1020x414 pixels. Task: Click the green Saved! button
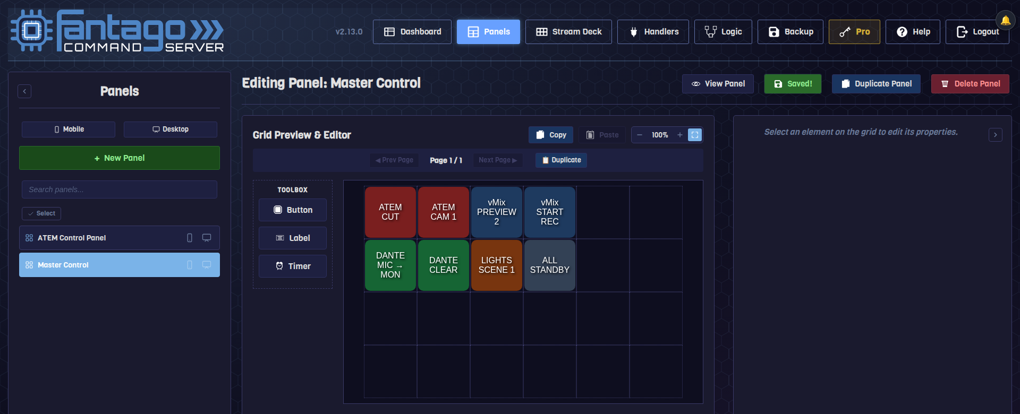(x=793, y=84)
